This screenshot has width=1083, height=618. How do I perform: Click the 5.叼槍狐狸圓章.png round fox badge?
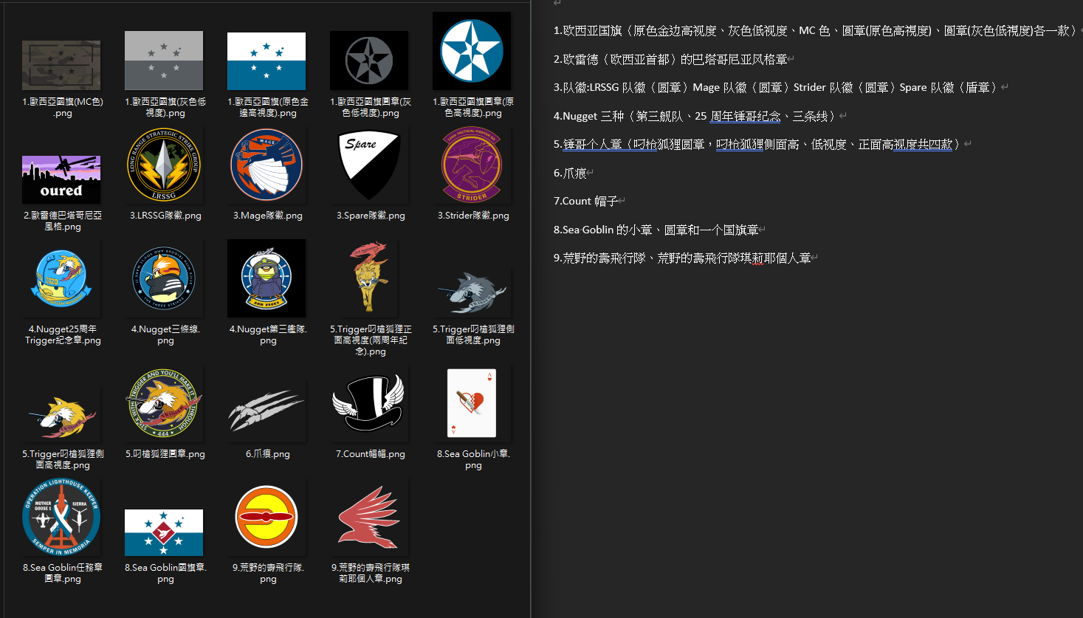[x=164, y=404]
